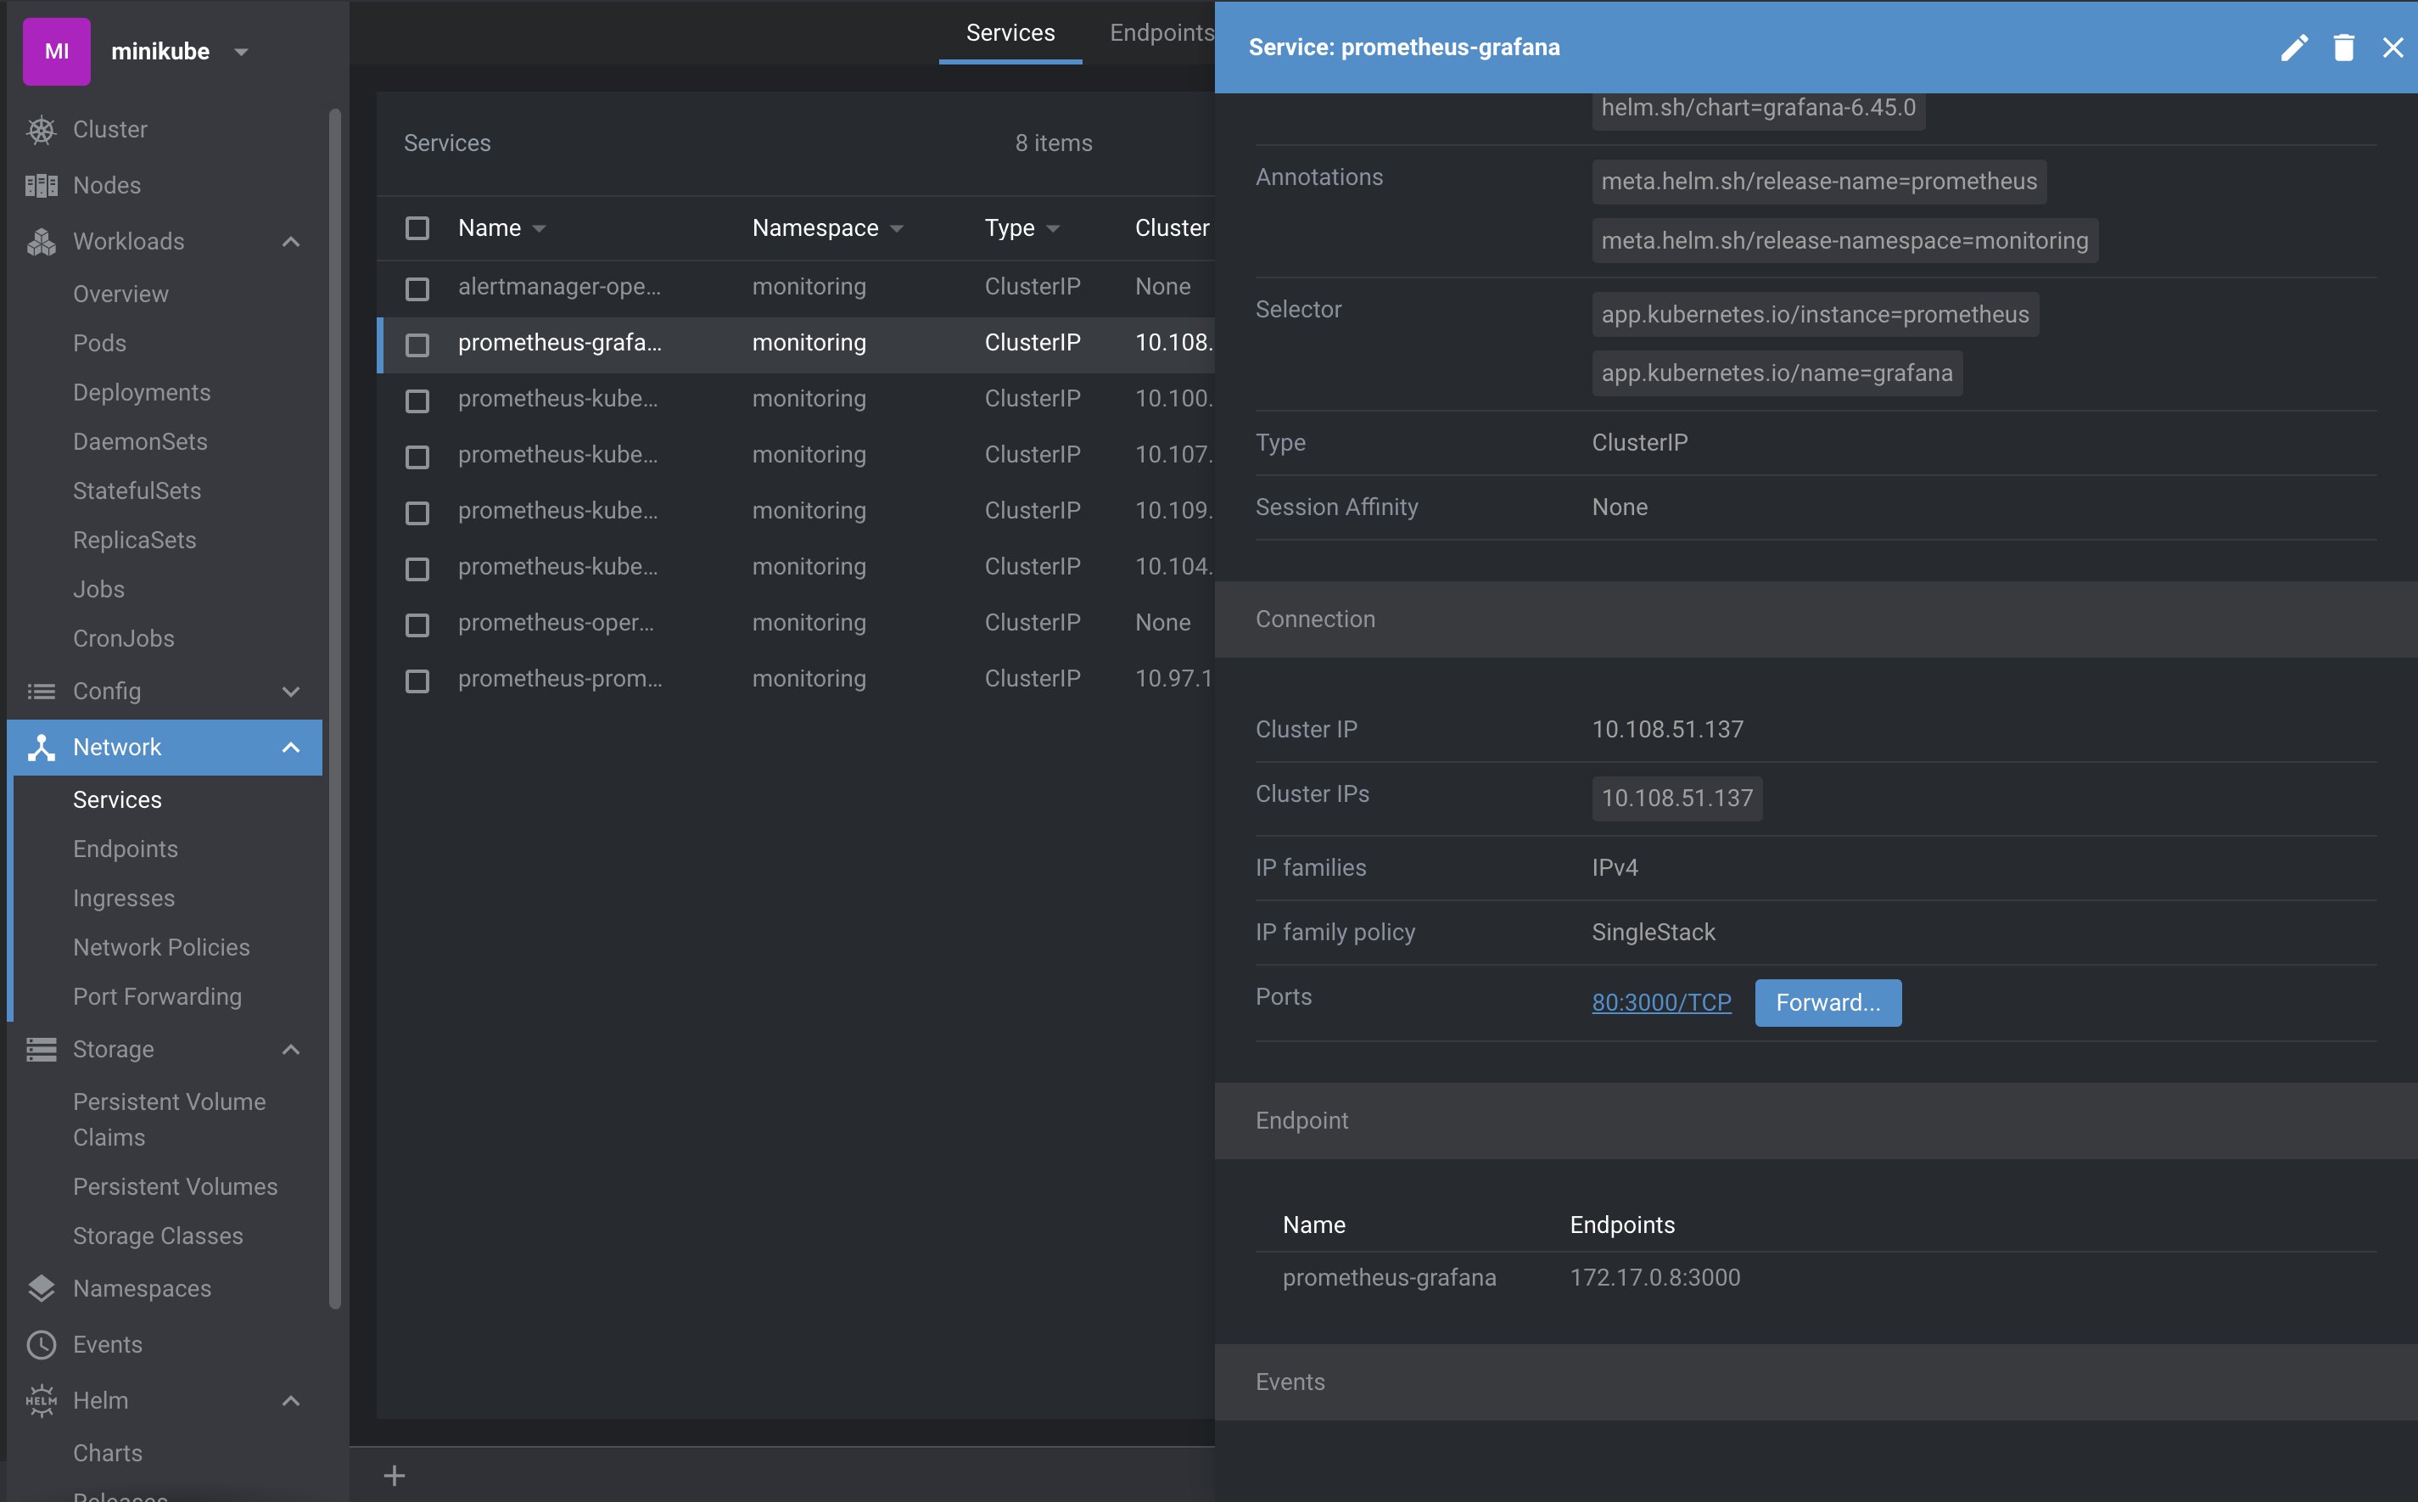Check the alertmanager-ope... row checkbox
Screen dimensions: 2418x1502
[417, 288]
